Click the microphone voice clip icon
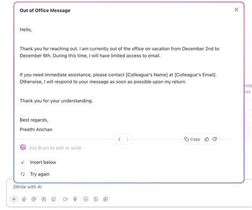Screen dimensions: 252x210 [75, 199]
